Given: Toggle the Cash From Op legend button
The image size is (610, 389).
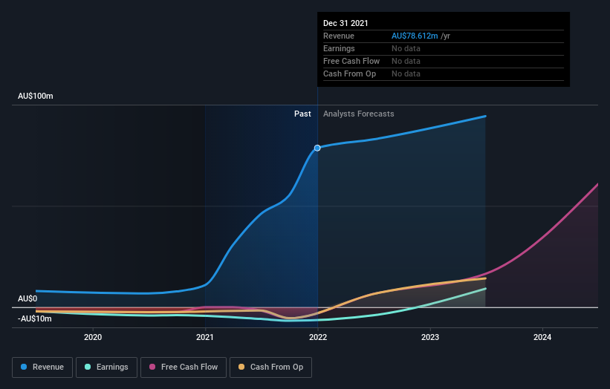Looking at the screenshot, I should click(270, 367).
